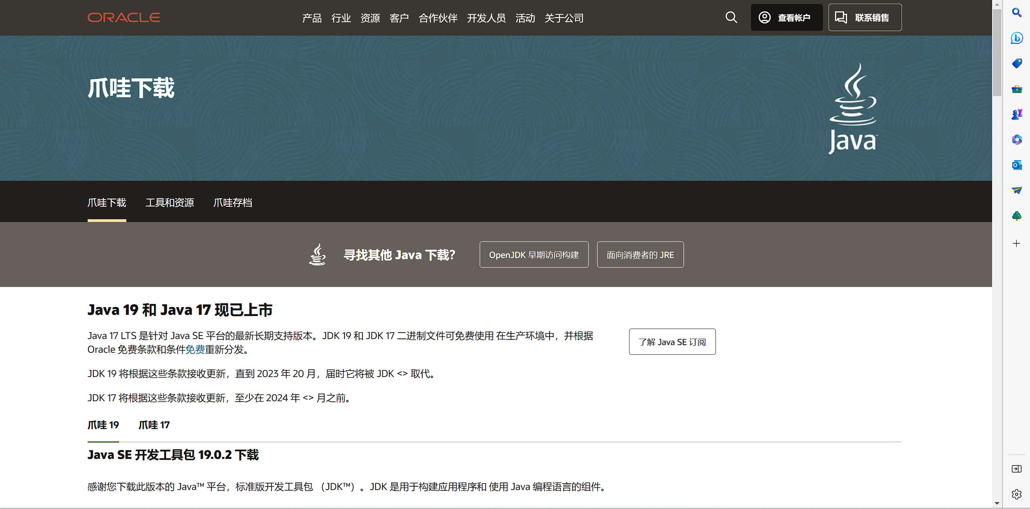Switch to the 工具和资源 tab
The width and height of the screenshot is (1030, 509).
pos(170,203)
